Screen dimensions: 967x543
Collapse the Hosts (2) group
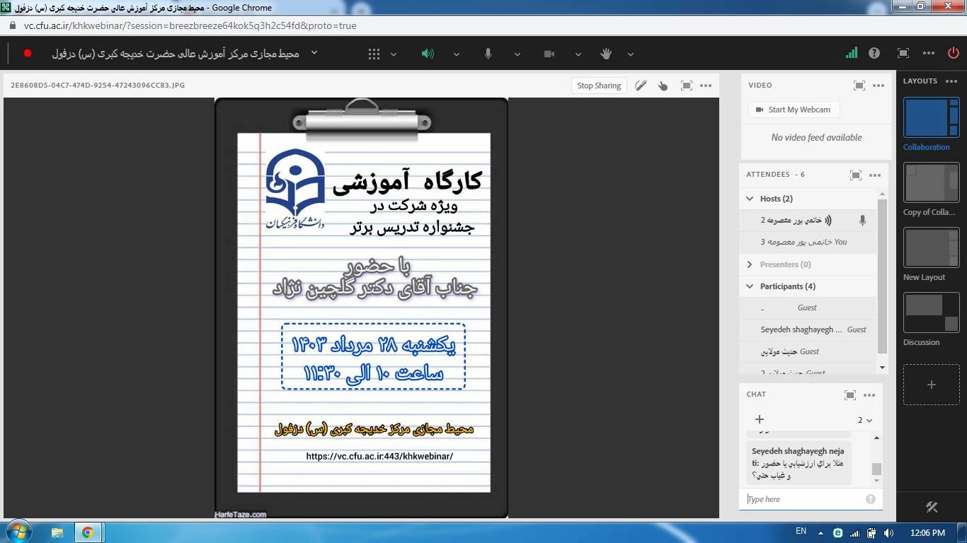(x=750, y=199)
